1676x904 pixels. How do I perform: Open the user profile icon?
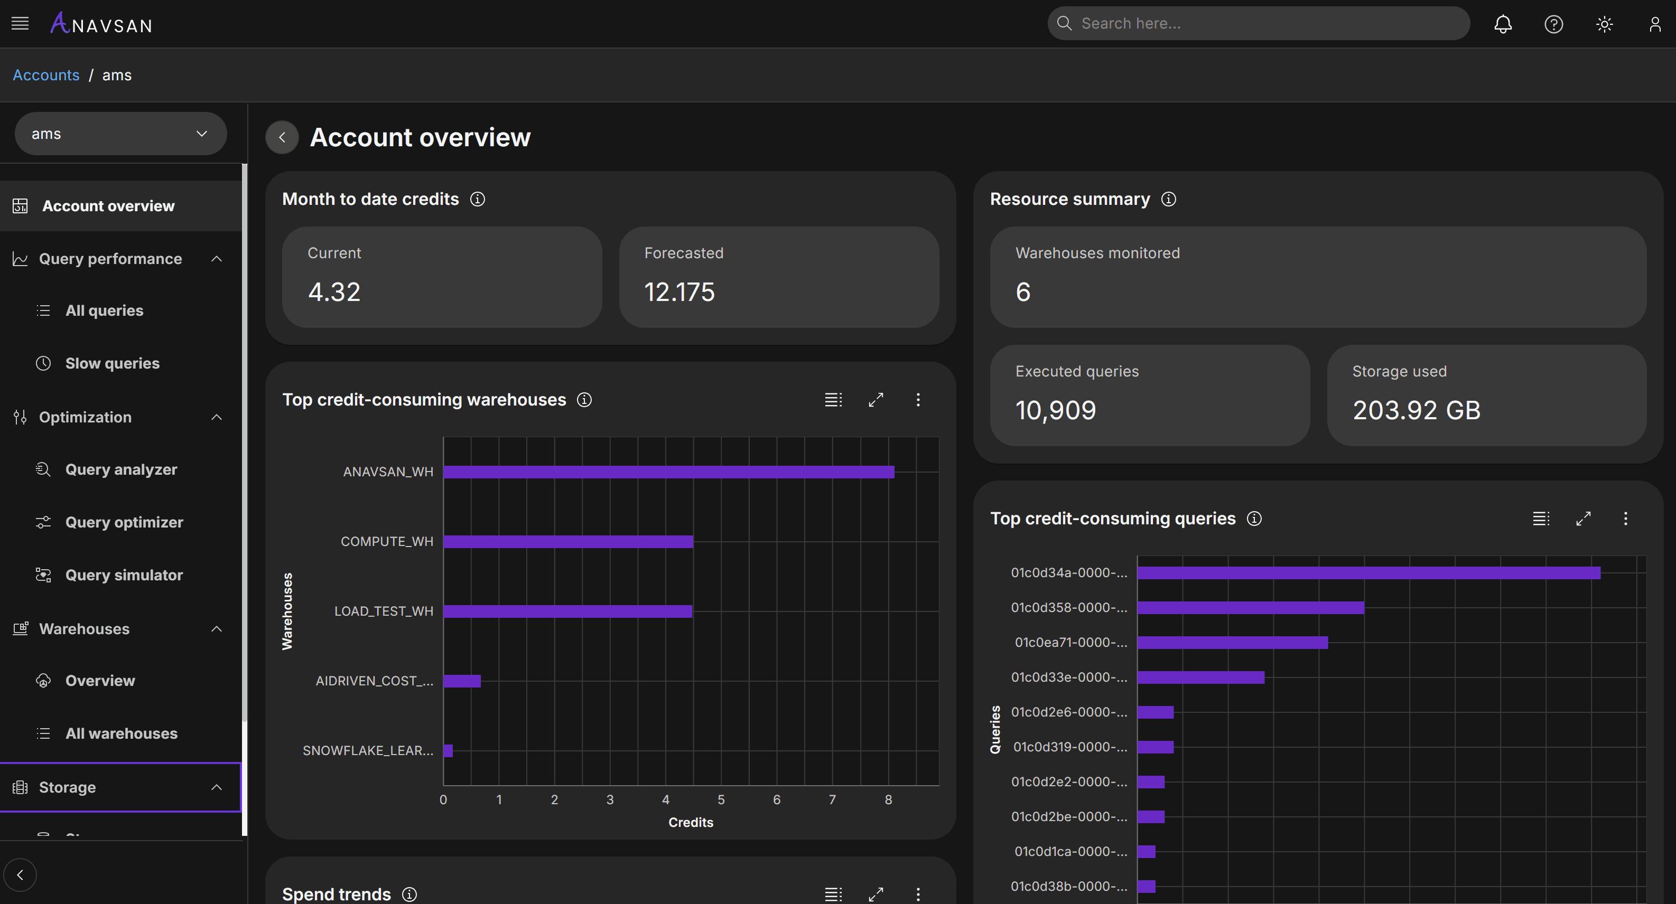(x=1654, y=24)
